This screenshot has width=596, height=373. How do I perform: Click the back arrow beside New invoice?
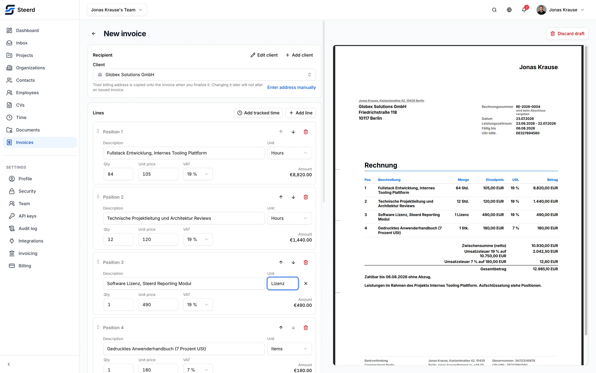coord(94,34)
